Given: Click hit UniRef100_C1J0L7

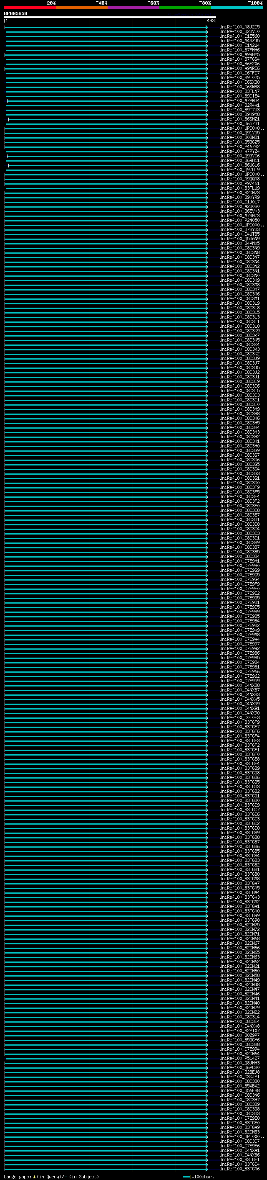Looking at the screenshot, I should point(239,202).
